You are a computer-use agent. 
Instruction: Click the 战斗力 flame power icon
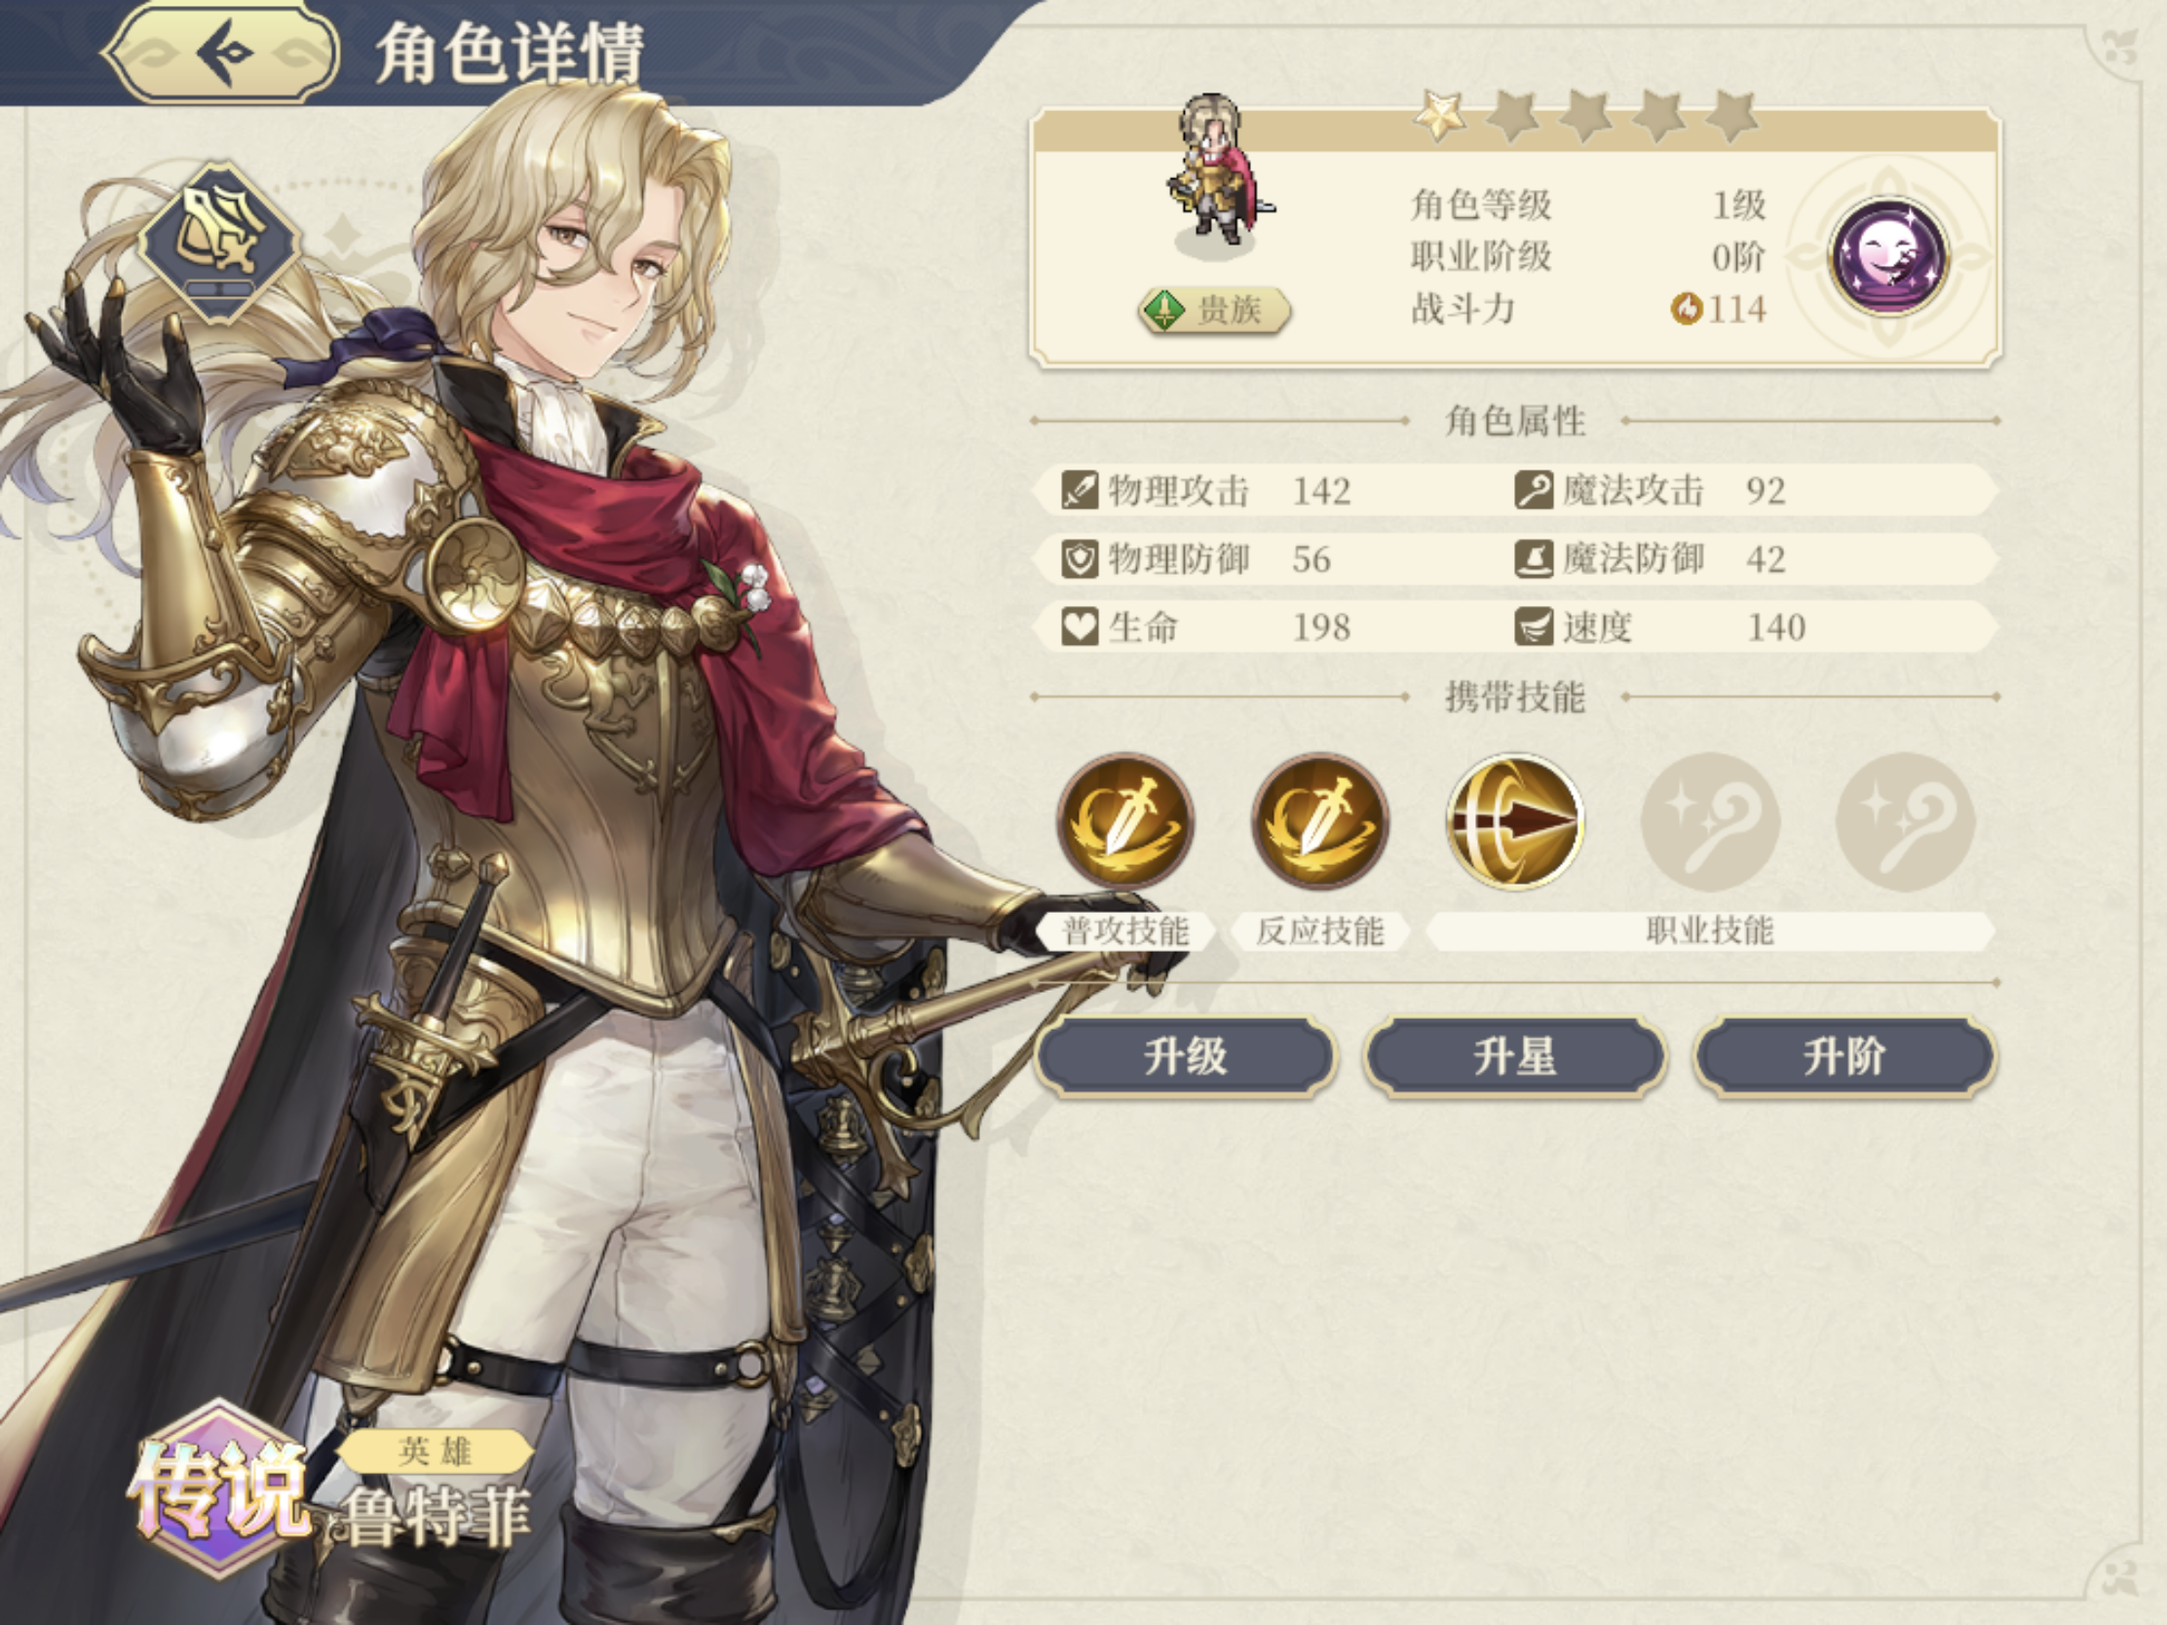point(1686,310)
